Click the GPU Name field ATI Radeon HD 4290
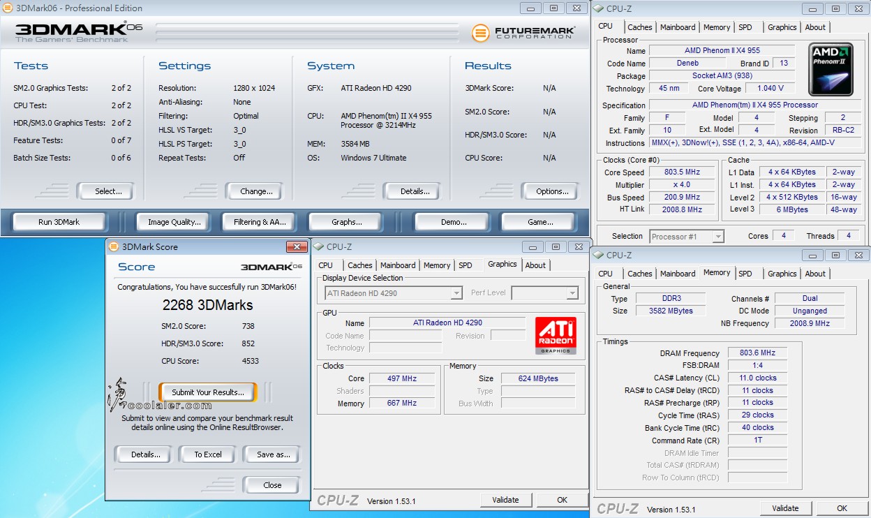Viewport: 871px width, 518px height. point(447,323)
